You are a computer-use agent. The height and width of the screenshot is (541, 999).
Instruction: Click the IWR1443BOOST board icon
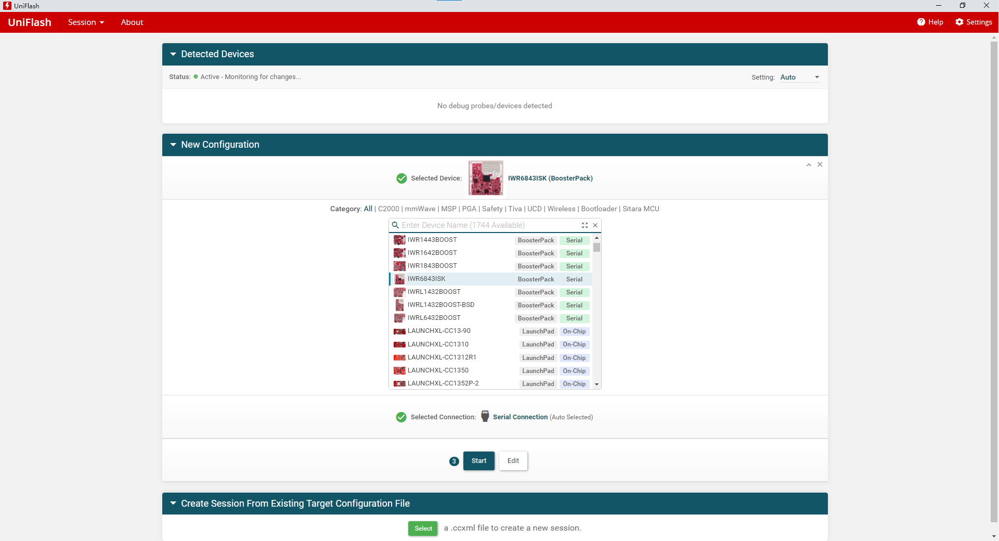[x=399, y=240]
